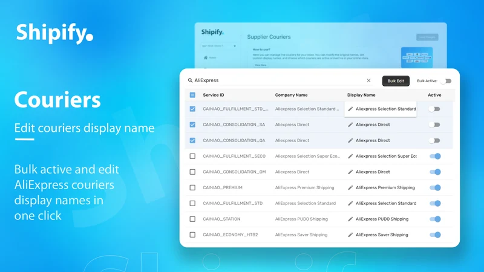Disable Active toggle for CAINIAO_FULFILLMENT_SECO
This screenshot has height=272, width=484.
435,156
